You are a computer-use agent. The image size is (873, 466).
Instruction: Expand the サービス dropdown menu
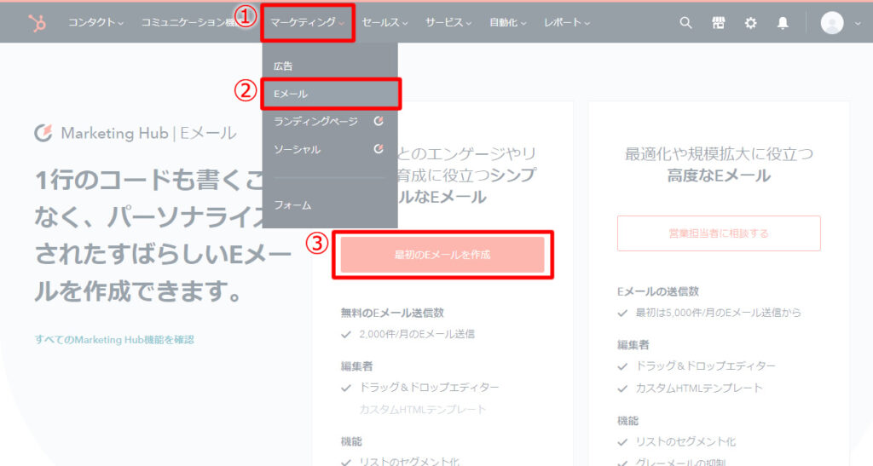[x=448, y=22]
